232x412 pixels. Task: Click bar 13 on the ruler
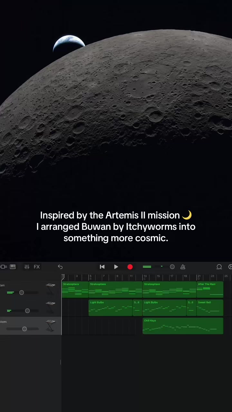tap(145, 276)
